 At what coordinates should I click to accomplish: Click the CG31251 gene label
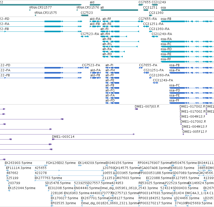click(x=150, y=8)
